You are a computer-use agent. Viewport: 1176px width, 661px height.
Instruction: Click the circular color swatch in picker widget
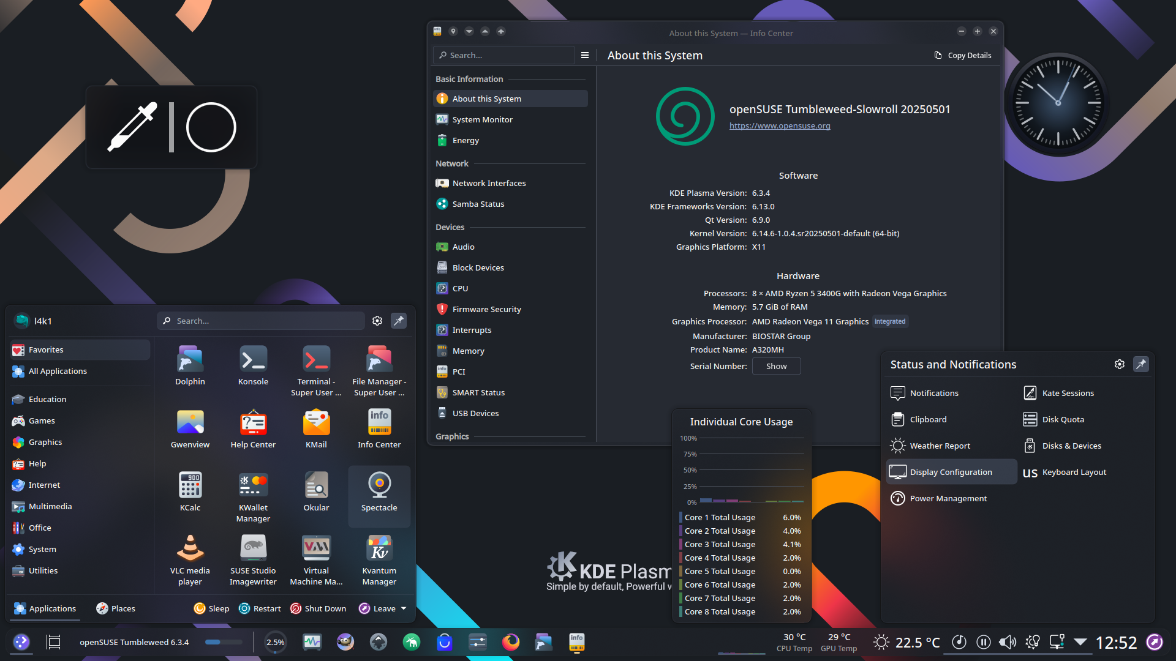[211, 127]
